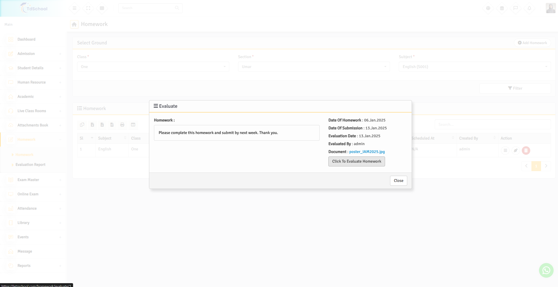Open the calendar icon in top bar

[502, 8]
